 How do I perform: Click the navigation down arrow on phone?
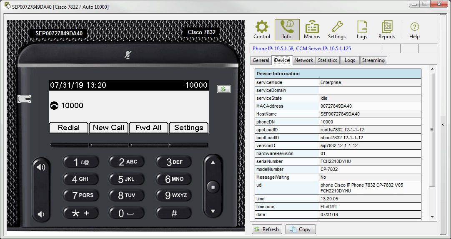tap(213, 212)
